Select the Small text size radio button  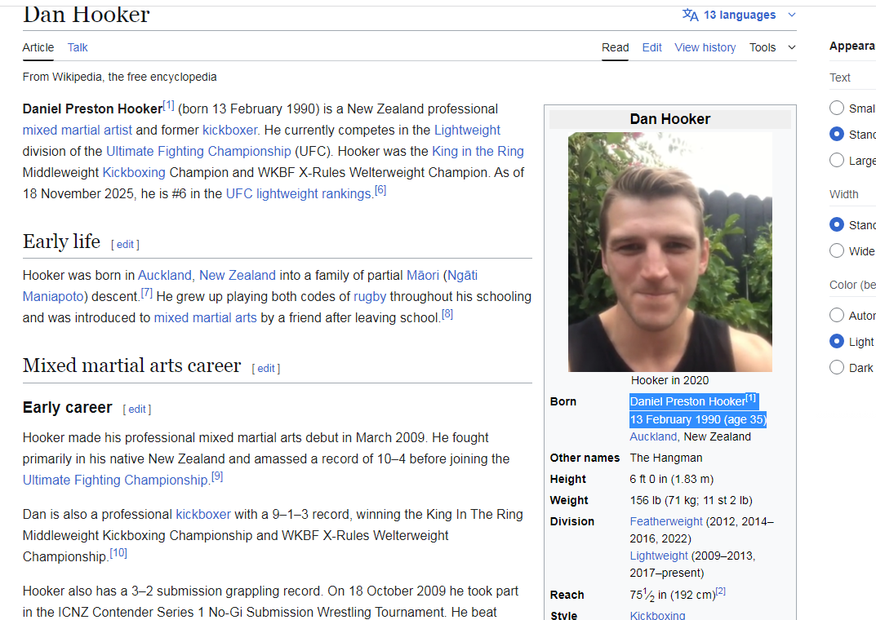[x=836, y=108]
